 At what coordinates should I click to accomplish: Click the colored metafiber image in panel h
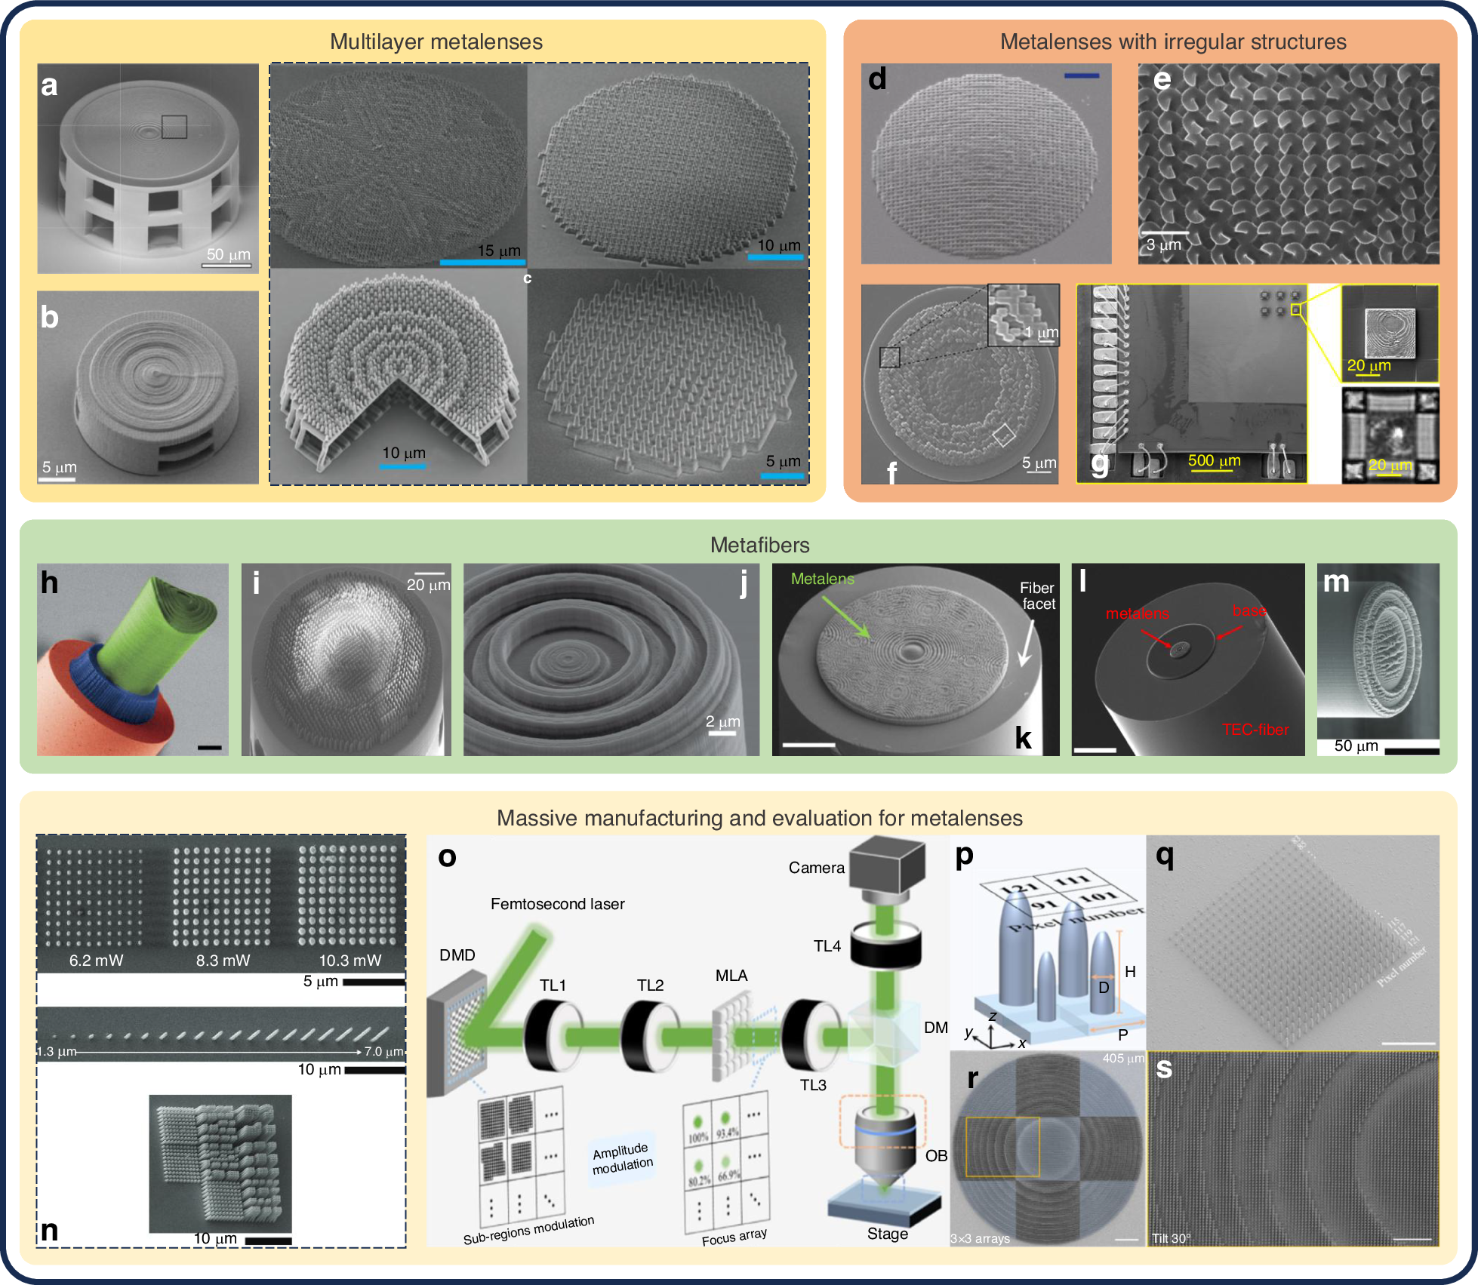(x=133, y=659)
